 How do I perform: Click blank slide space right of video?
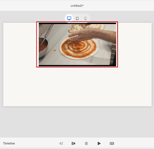[x=135, y=45]
